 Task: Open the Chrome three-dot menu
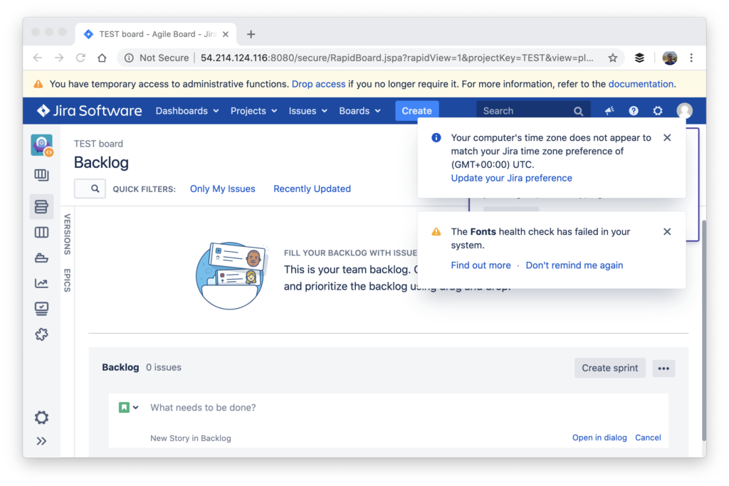[691, 58]
